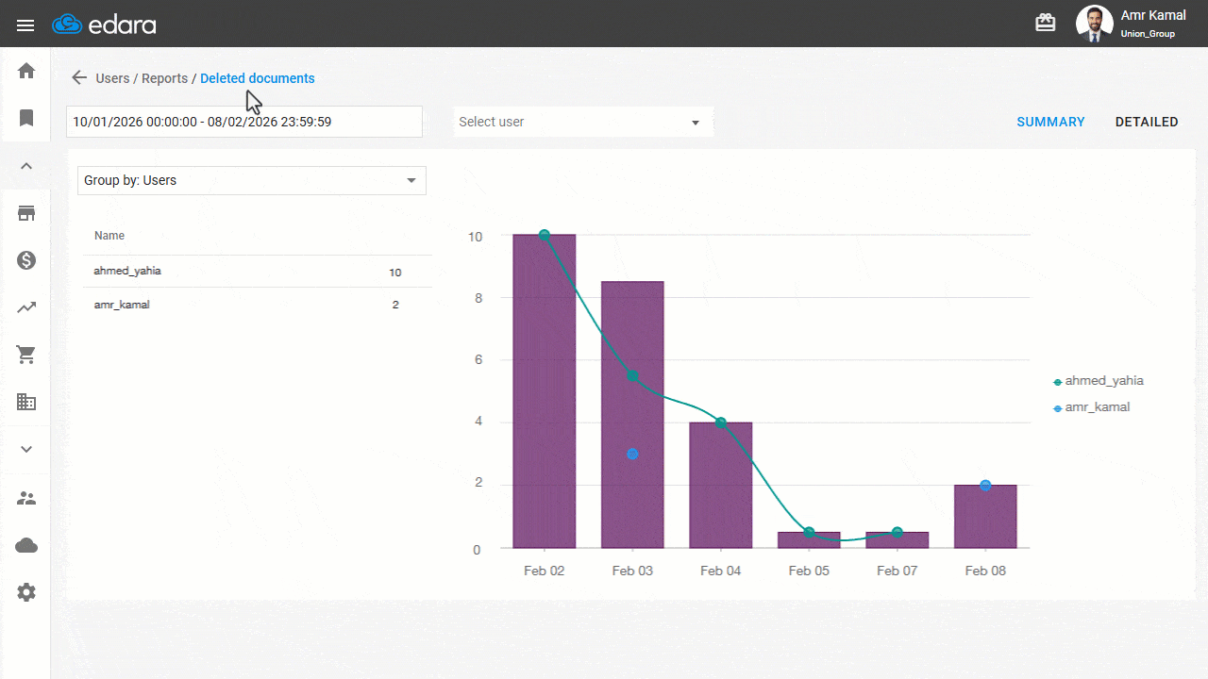Open the dollar accounting sidebar icon
The width and height of the screenshot is (1208, 679).
tap(26, 260)
